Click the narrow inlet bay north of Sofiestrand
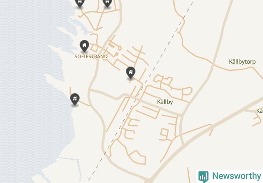263x183 pixels. (78, 25)
